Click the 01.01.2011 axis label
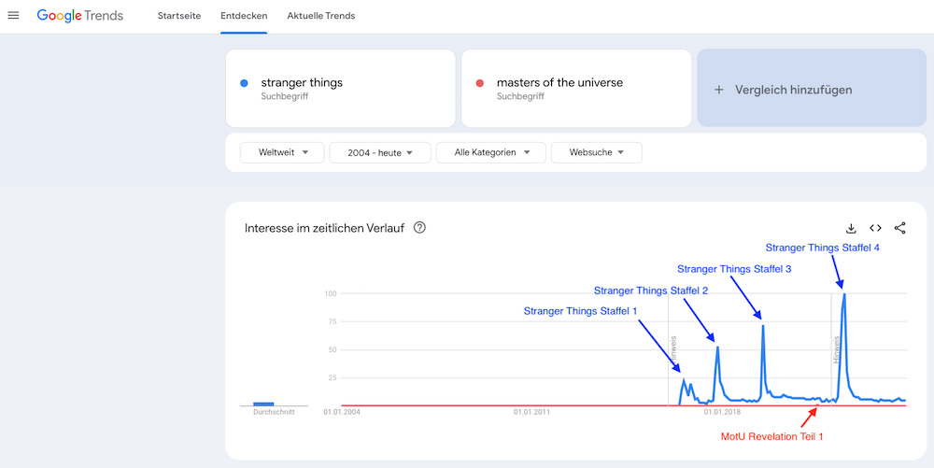The height and width of the screenshot is (468, 934). pyautogui.click(x=532, y=412)
